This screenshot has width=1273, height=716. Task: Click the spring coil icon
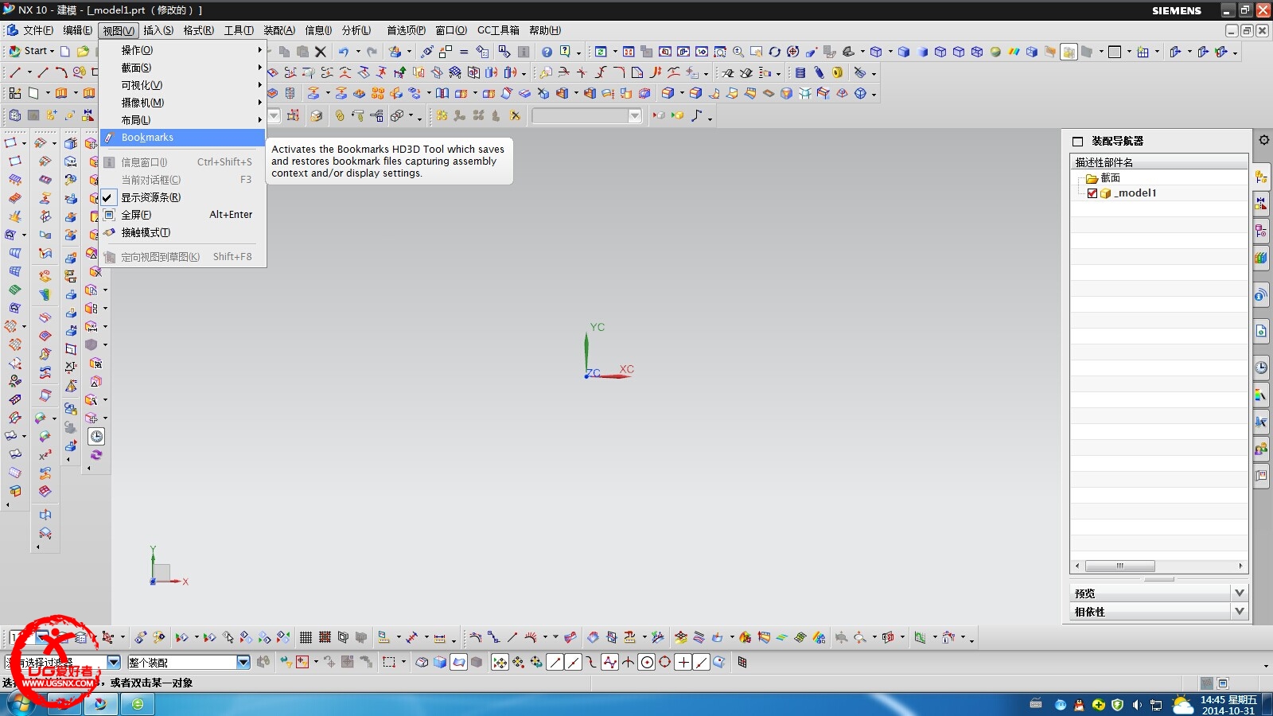800,72
